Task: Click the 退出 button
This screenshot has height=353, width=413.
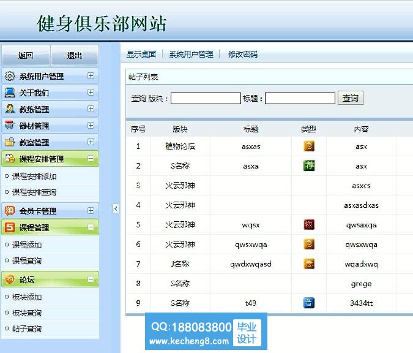Action: pyautogui.click(x=75, y=55)
